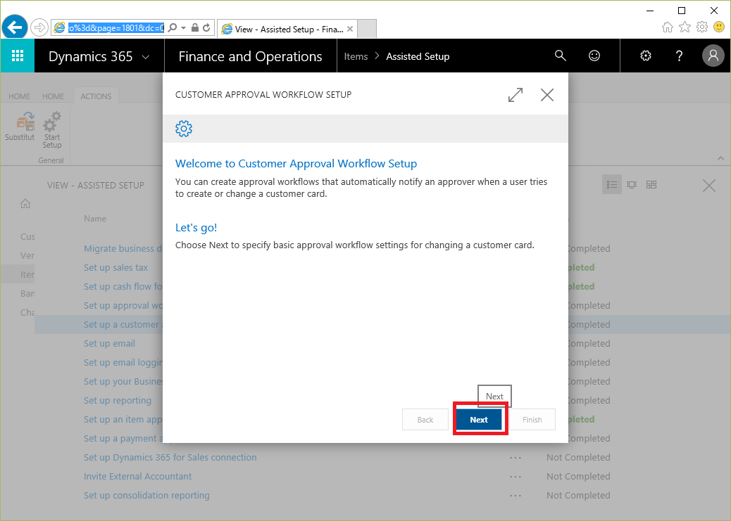Click the Items breadcrumb
Screen dimensions: 731x521
coord(356,56)
